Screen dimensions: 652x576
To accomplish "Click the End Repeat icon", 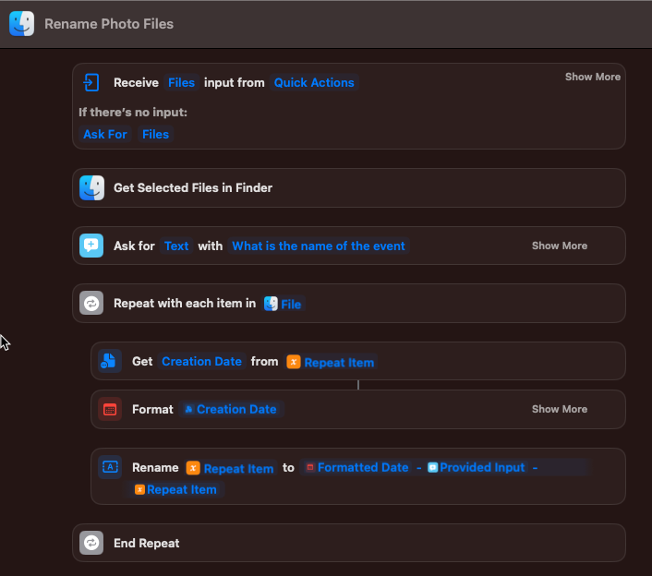I will point(91,543).
